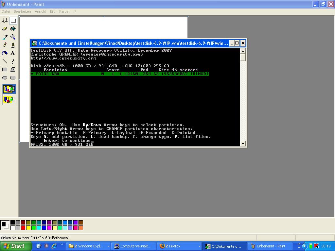Select the Brush tool
335x251 pixels.
pyautogui.click(x=13, y=45)
